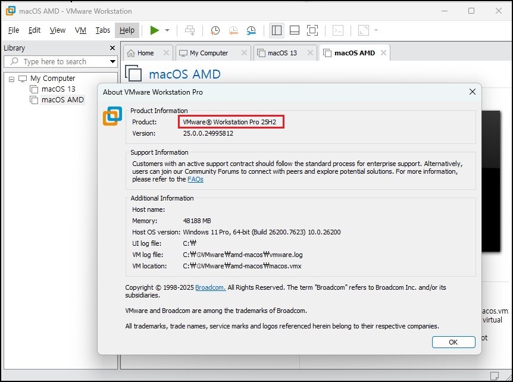Click the VMware icon in the title bar
Viewport: 513px width, 382px height.
[x=11, y=11]
